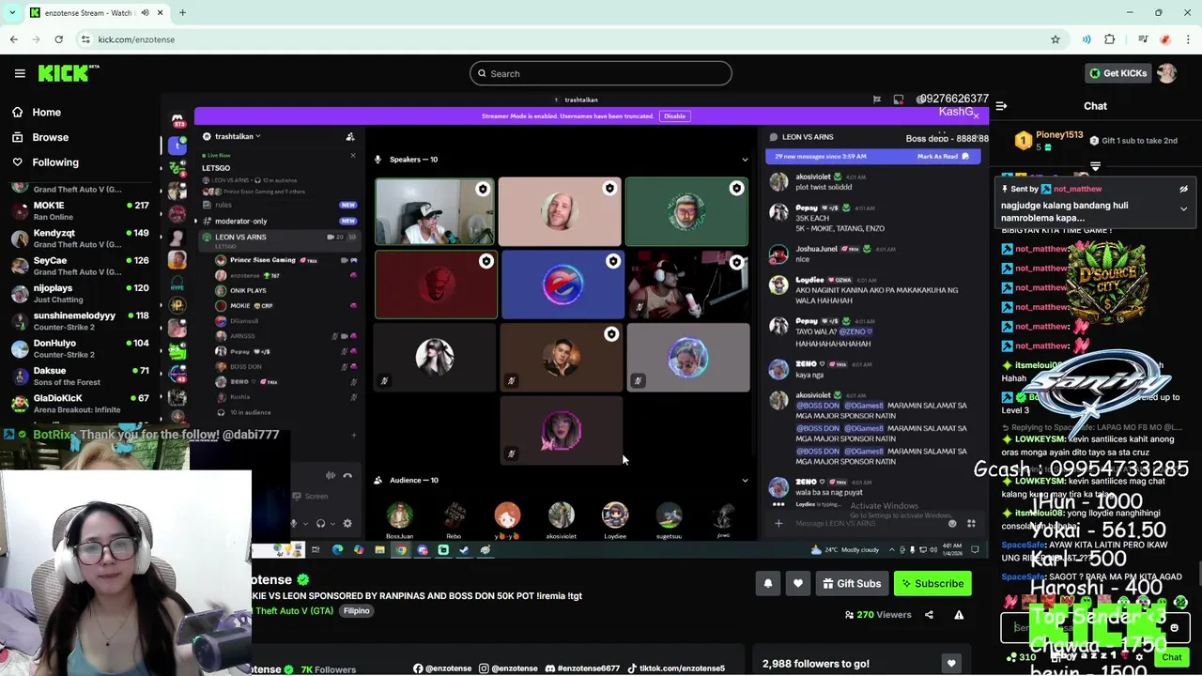The image size is (1202, 676).
Task: Send message with green Chat button
Action: [x=1171, y=657]
